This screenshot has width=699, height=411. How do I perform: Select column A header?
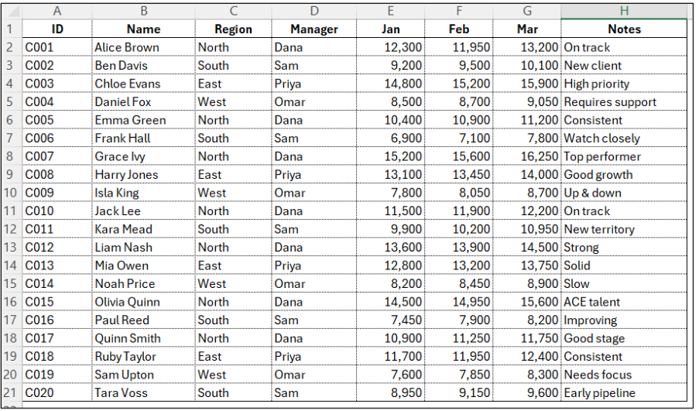(x=57, y=12)
